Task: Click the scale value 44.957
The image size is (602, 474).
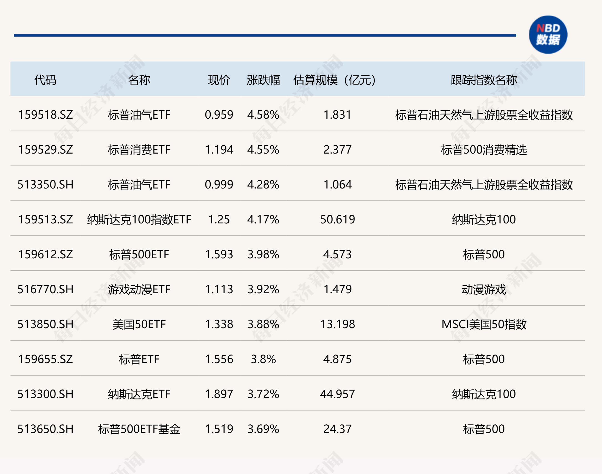Action: tap(337, 394)
